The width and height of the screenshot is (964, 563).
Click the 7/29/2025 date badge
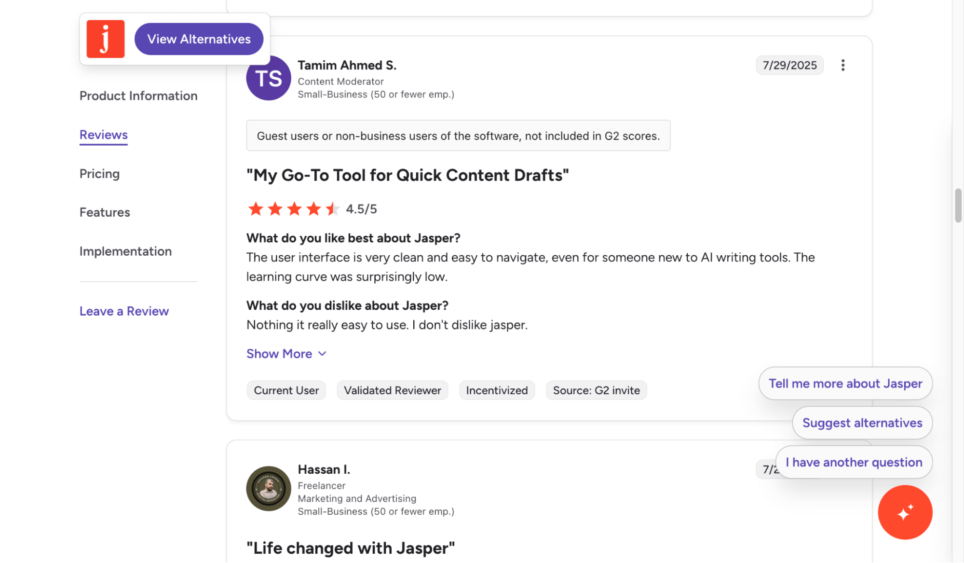[789, 65]
